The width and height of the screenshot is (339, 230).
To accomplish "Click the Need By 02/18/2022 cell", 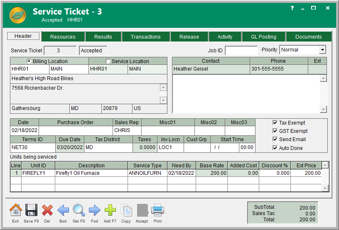I will click(x=182, y=173).
